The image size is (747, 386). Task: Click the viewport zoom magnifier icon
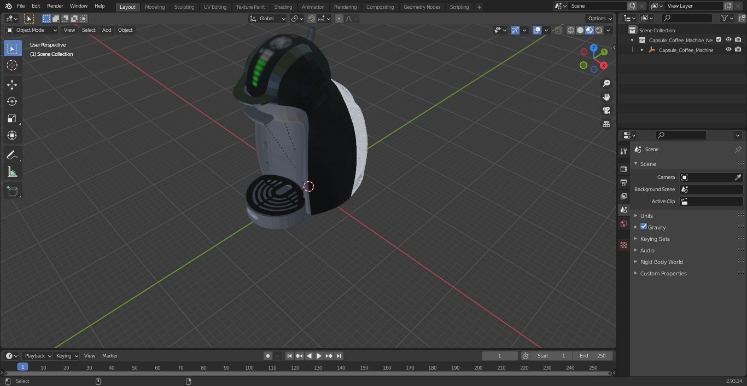[x=606, y=83]
